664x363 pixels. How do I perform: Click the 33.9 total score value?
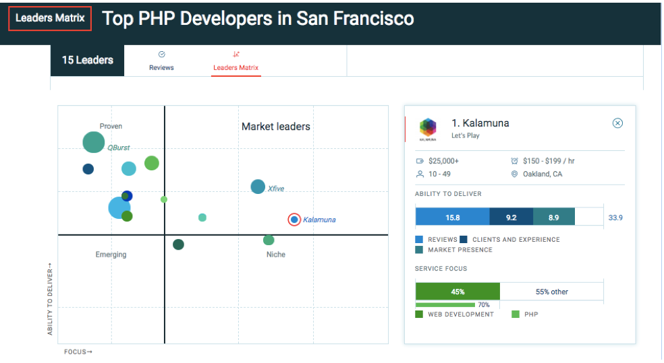tap(615, 218)
